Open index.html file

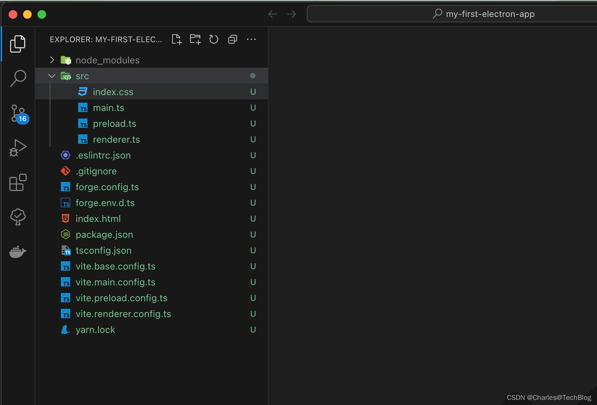(152, 219)
